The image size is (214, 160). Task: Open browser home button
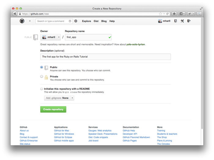click(174, 14)
